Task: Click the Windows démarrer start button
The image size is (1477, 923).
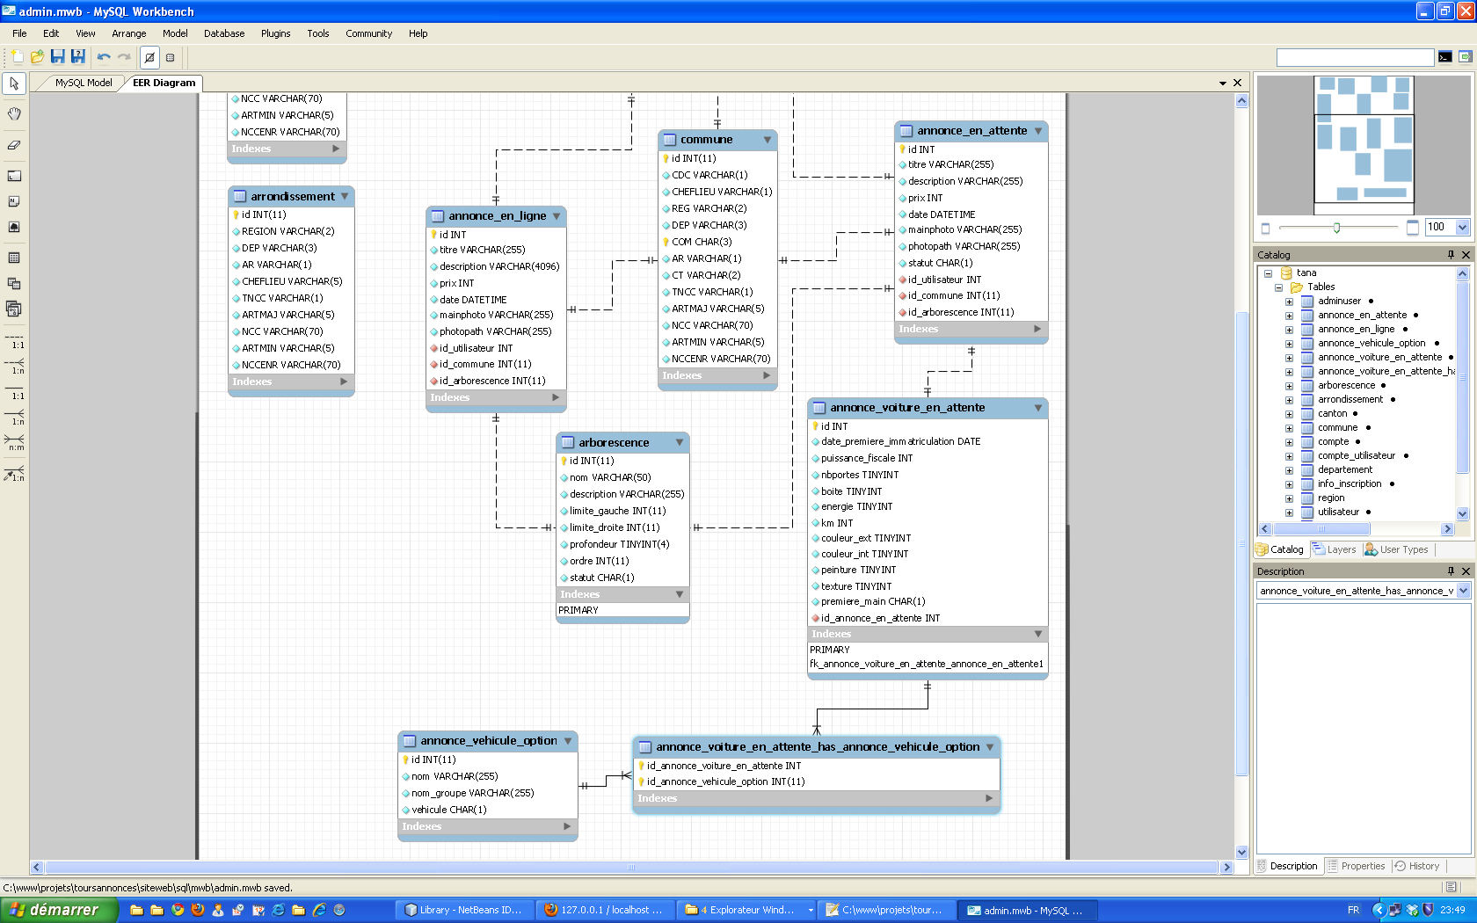Action: point(59,910)
